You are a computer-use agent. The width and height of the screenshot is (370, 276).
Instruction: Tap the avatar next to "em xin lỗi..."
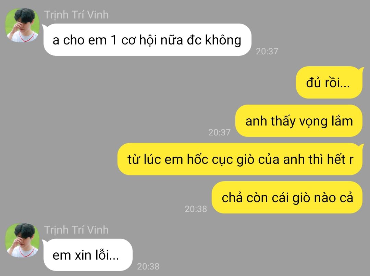pyautogui.click(x=22, y=240)
